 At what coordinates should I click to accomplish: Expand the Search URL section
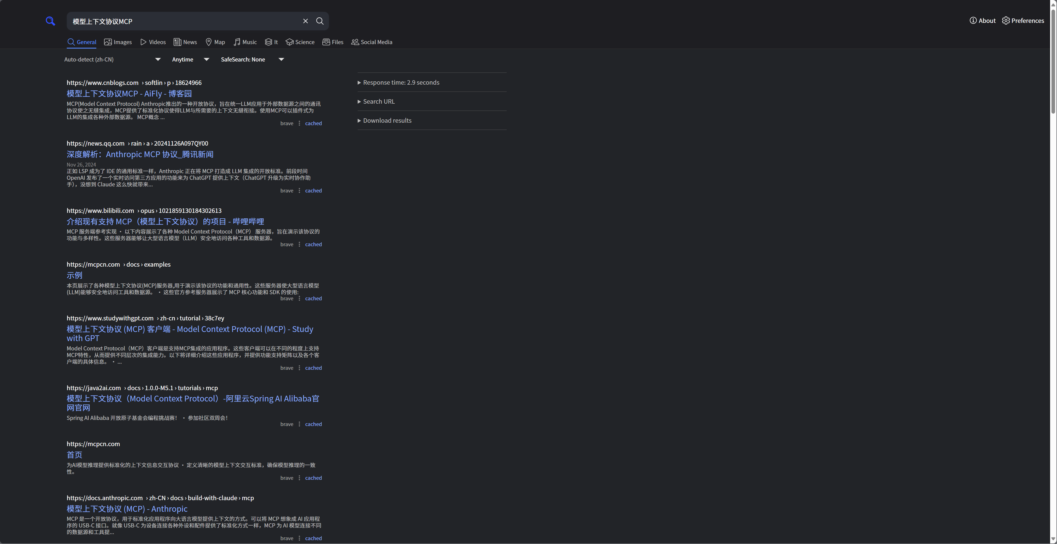[432, 101]
